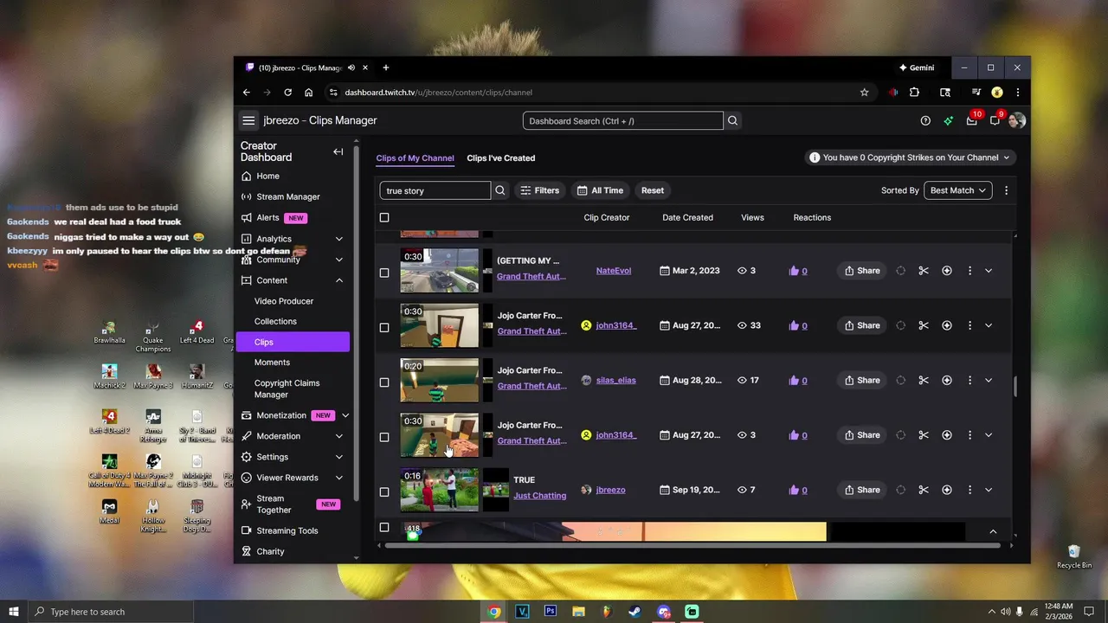Open the sort options three-dot menu
Screen dimensions: 1108x623
click(1006, 190)
